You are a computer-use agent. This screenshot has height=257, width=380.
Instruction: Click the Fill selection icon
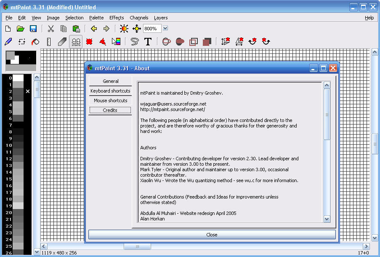(x=207, y=42)
